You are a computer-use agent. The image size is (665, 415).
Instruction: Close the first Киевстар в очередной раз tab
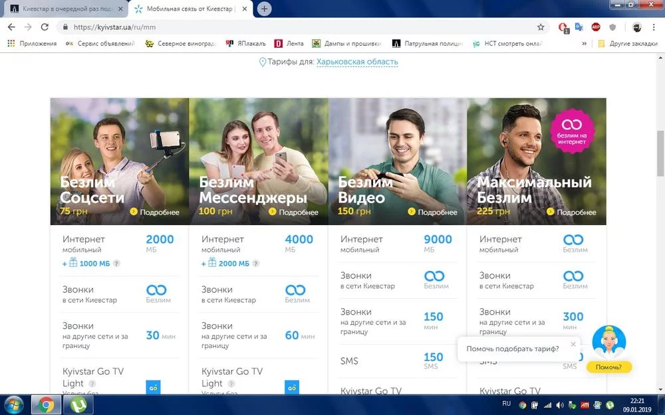[x=120, y=9]
